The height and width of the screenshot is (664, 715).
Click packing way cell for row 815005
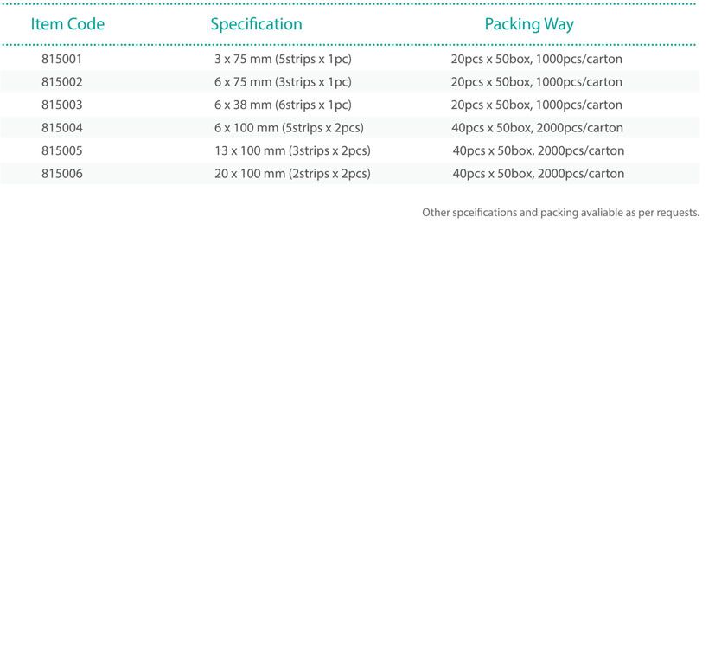538,150
